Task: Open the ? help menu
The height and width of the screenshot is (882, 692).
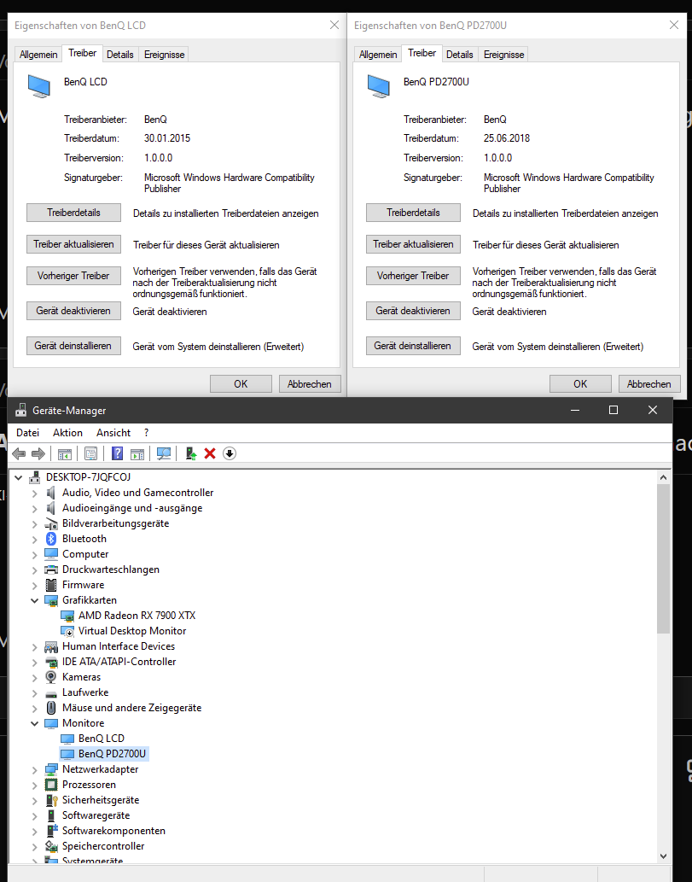Action: coord(146,433)
